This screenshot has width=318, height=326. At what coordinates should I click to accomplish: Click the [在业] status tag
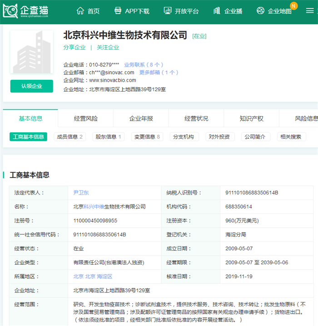click(199, 36)
